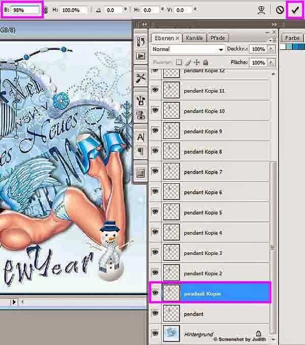
Task: Click the pendant Kopie 8 layer thumbnail
Action: [x=171, y=151]
